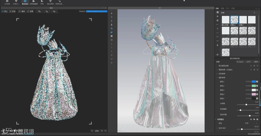Click the blue 颜色1 color swatch
The height and width of the screenshot is (136, 261).
[254, 82]
